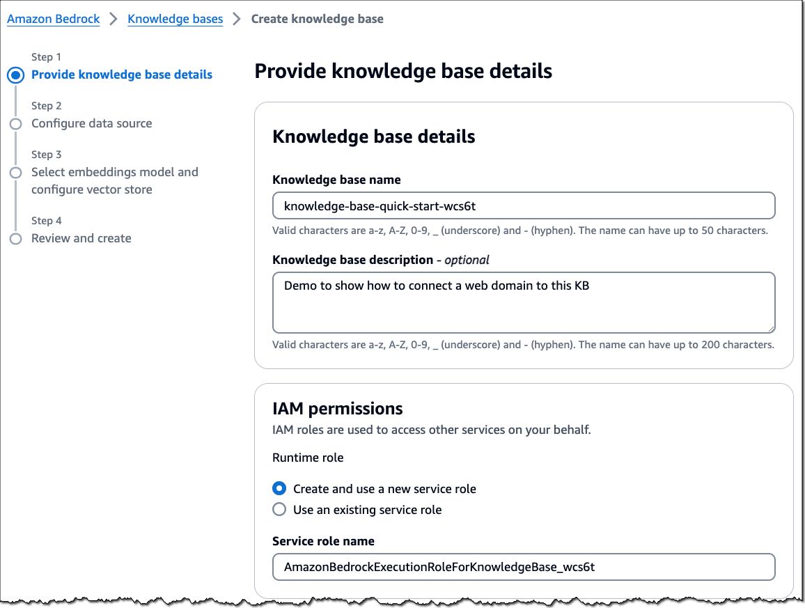Click the Step 3 progress circle
This screenshot has height=608, width=805.
click(15, 172)
